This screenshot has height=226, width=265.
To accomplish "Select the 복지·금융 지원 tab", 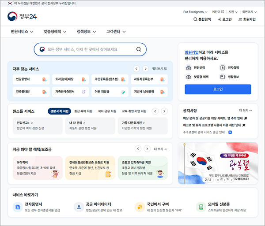I will 107,111.
